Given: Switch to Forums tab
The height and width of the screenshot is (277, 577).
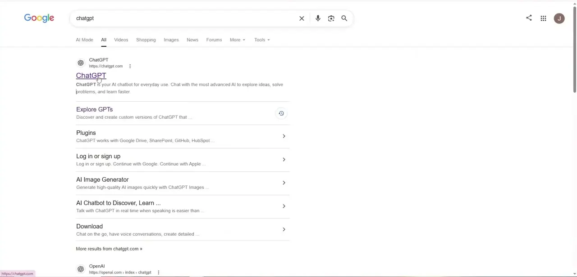Looking at the screenshot, I should coord(214,40).
